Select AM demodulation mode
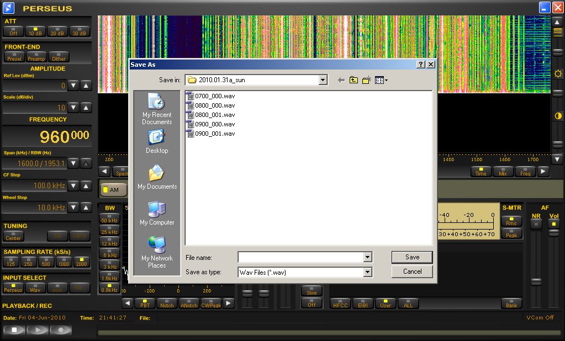 113,190
